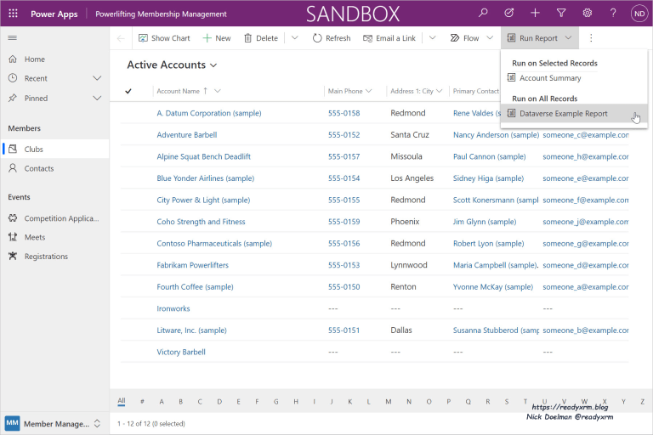Open the task flow assistant target icon
The width and height of the screenshot is (653, 435).
point(509,14)
